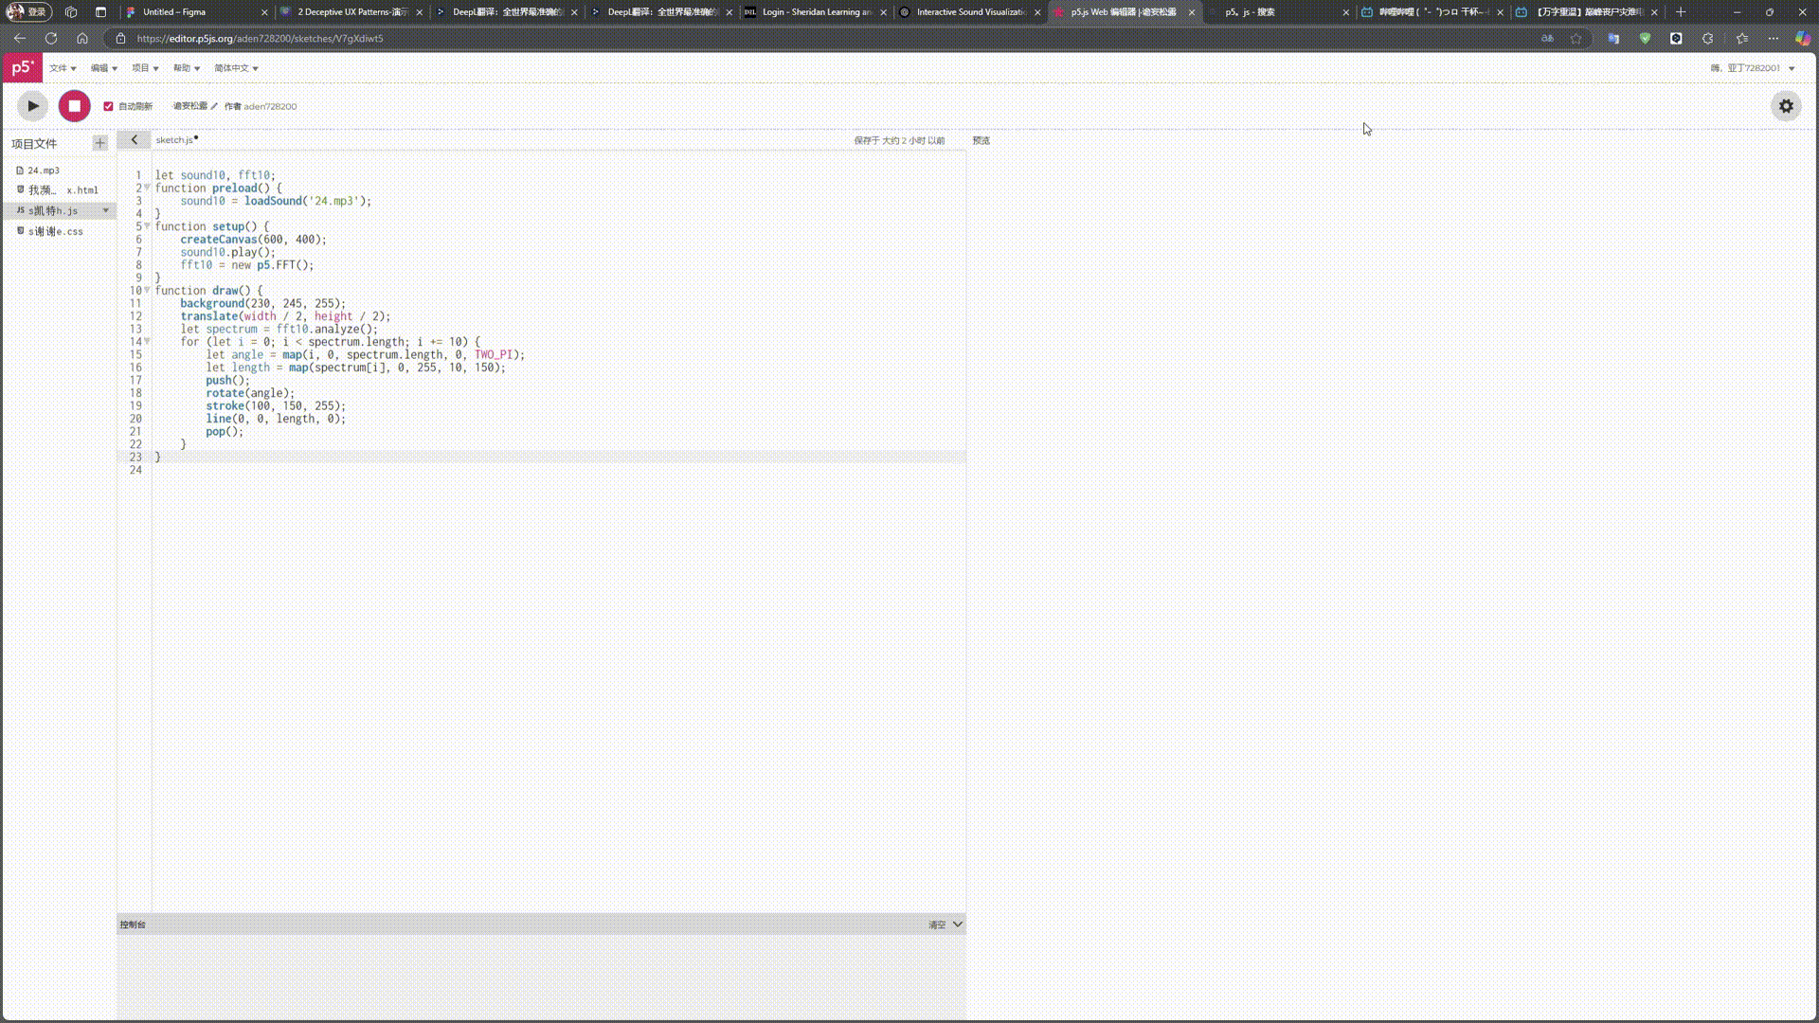Click the browser favorites star icon
The image size is (1819, 1023).
1576,39
